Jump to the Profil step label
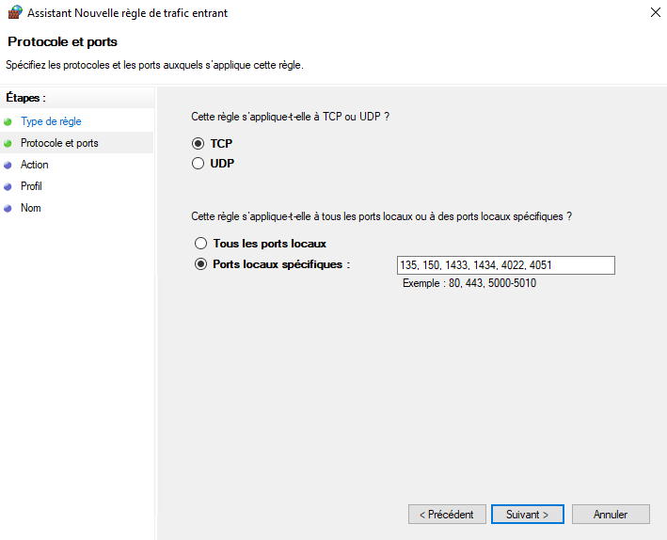 click(x=31, y=186)
